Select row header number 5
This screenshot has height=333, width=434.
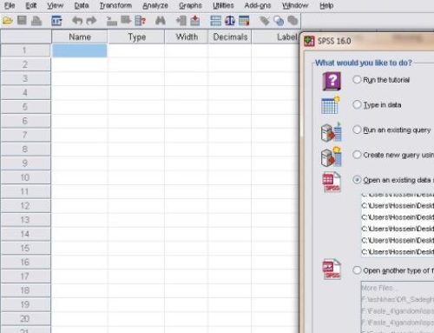25,107
